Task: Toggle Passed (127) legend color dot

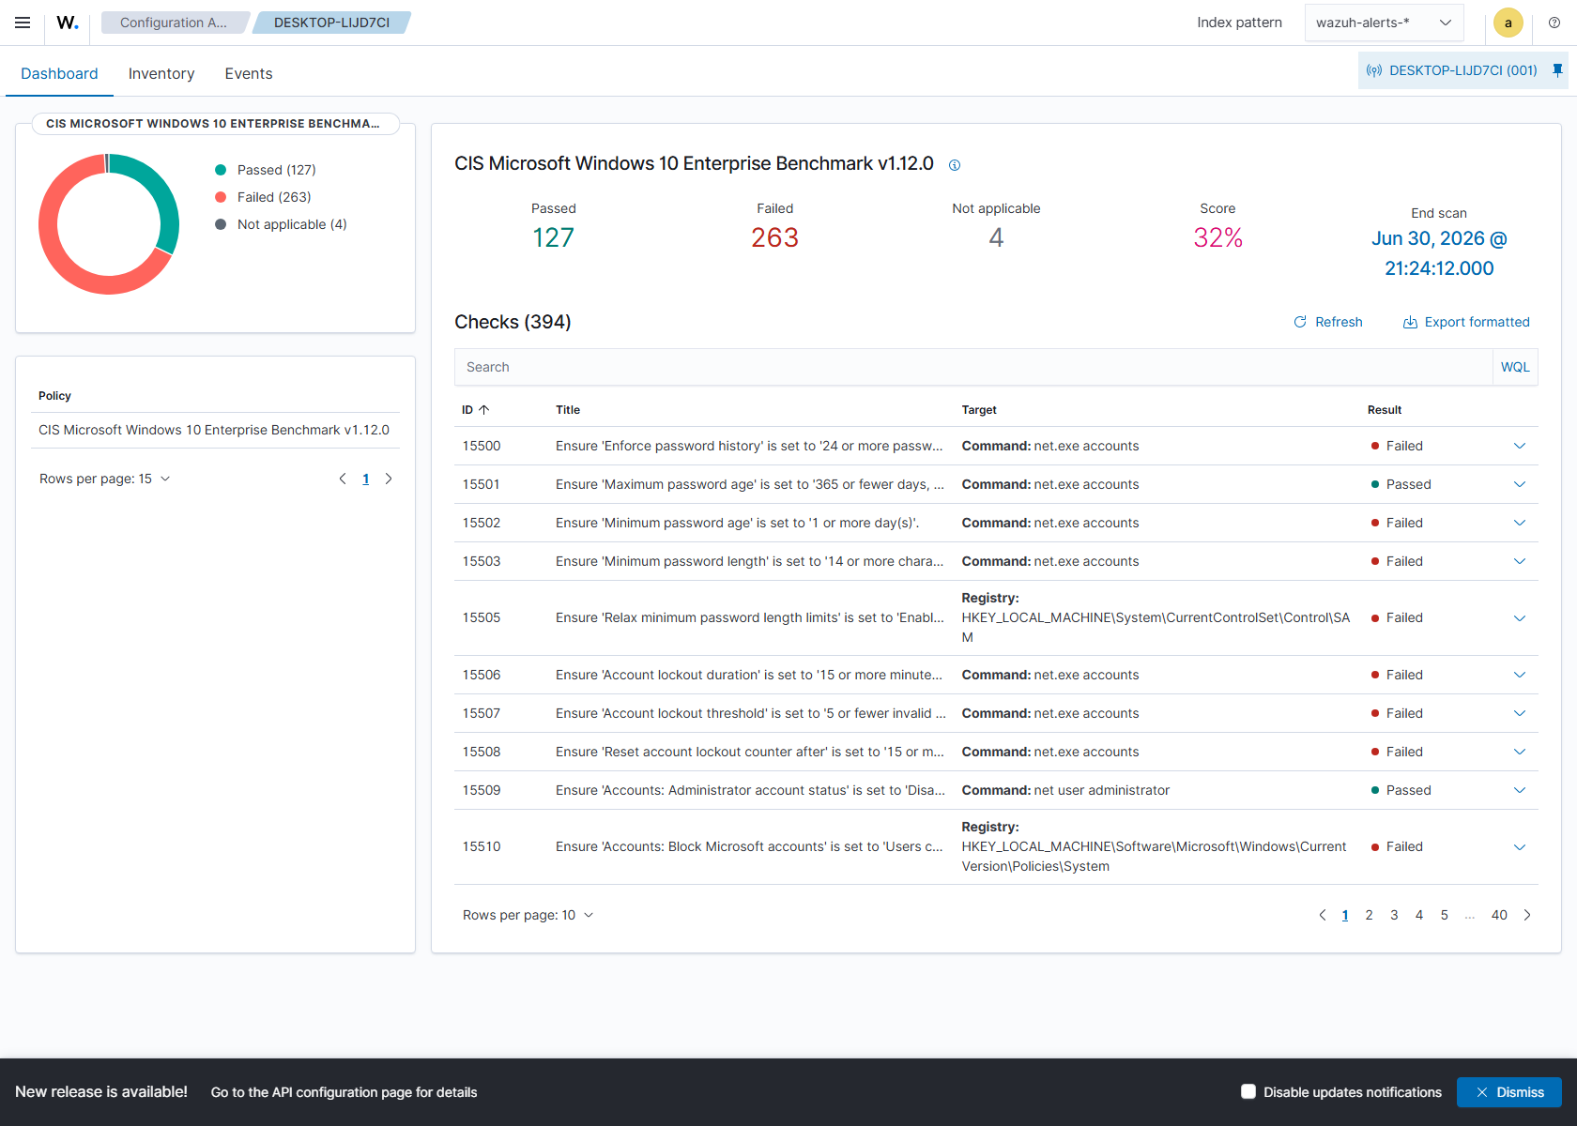Action: click(221, 170)
